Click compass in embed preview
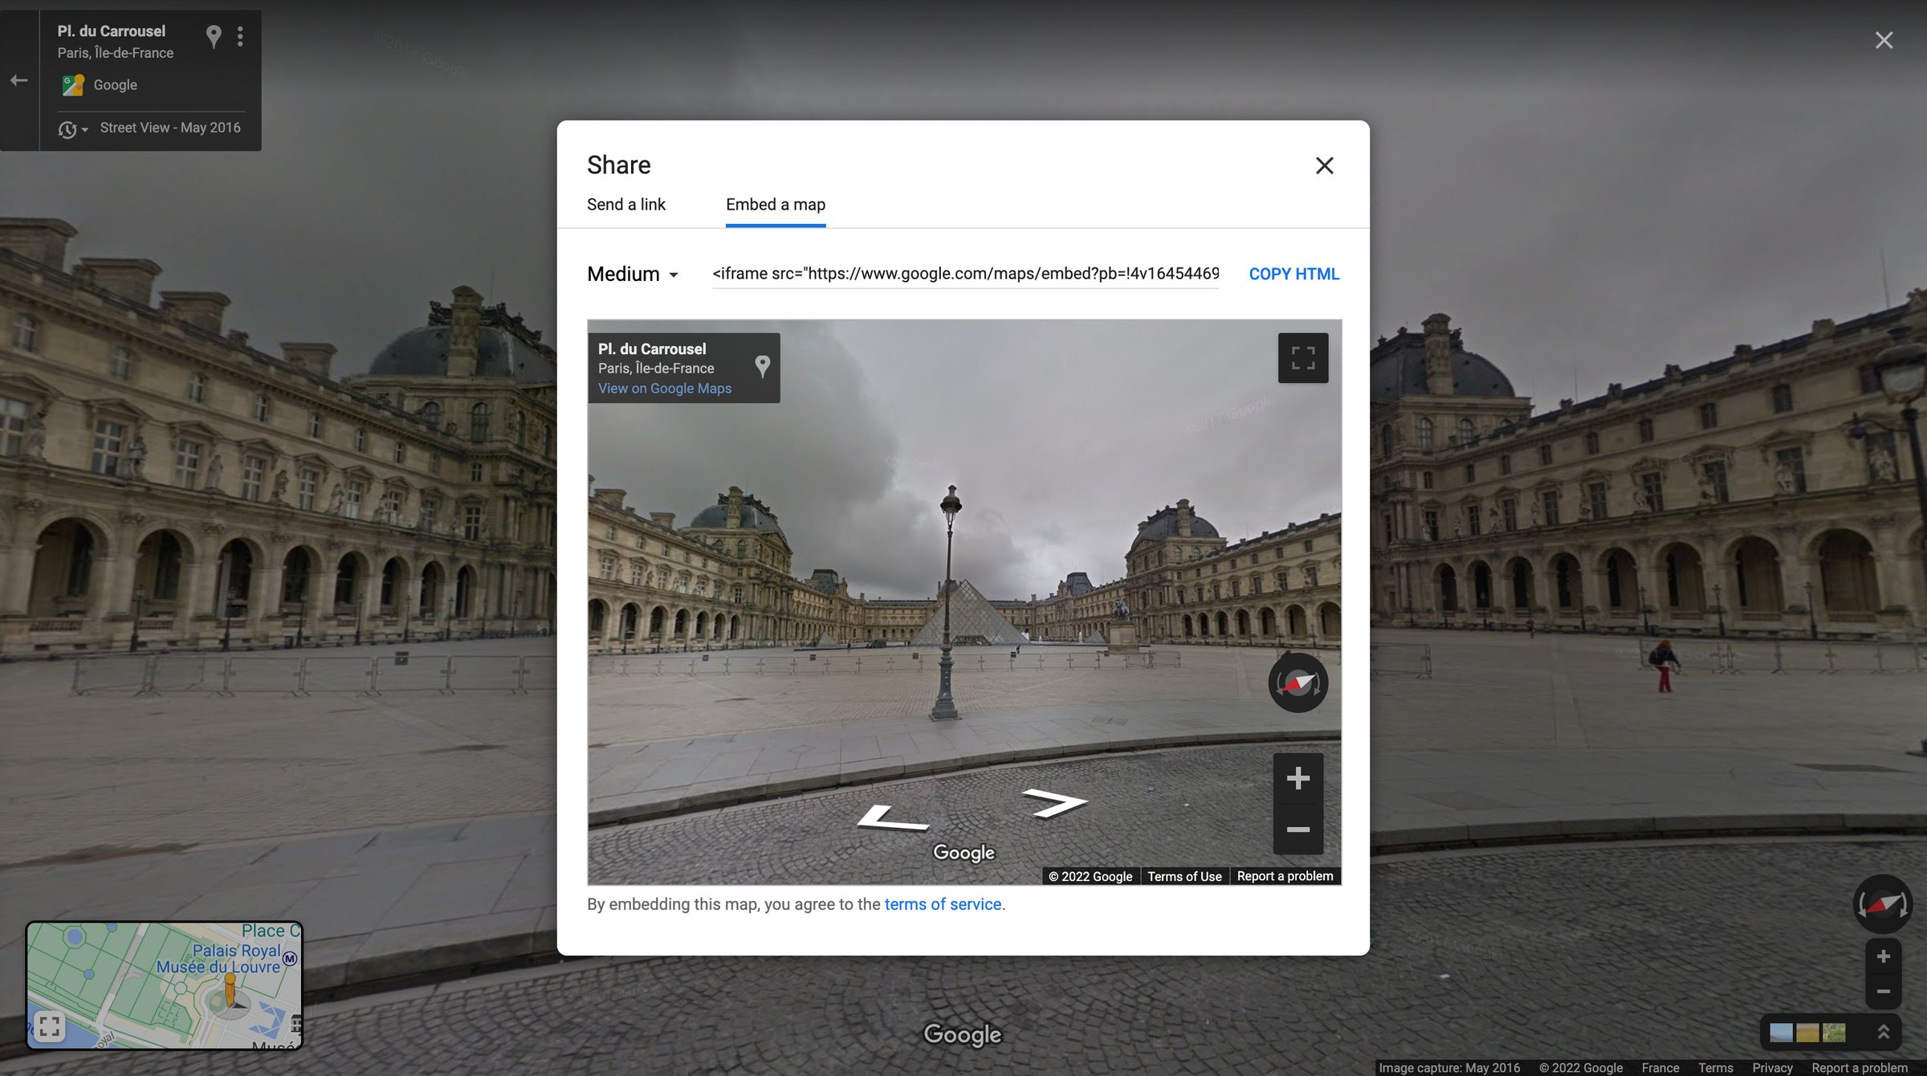 [x=1298, y=683]
